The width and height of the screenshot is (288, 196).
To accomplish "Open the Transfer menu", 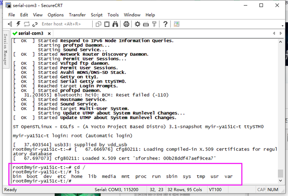I will (x=77, y=15).
